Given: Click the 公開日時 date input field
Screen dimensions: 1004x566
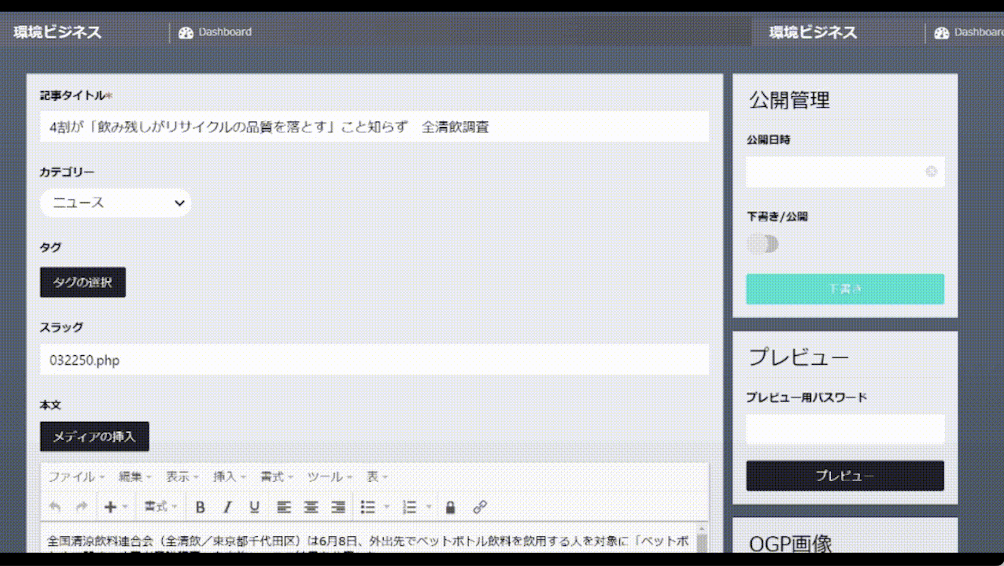Looking at the screenshot, I should click(x=837, y=172).
